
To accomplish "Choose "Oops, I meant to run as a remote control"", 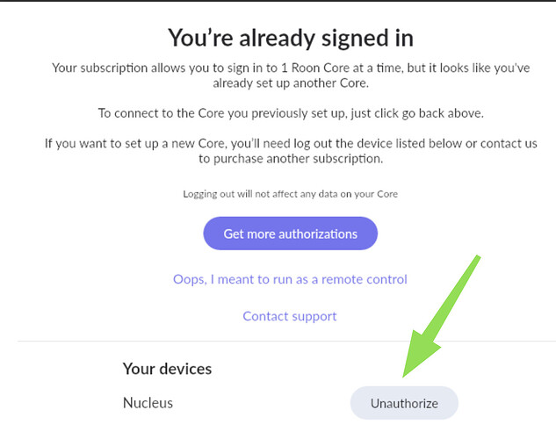I will pos(290,279).
